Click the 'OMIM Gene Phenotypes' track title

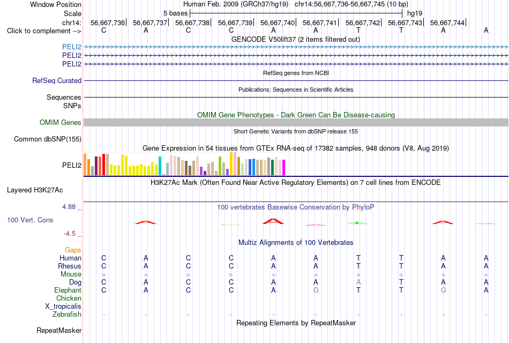pyautogui.click(x=296, y=115)
